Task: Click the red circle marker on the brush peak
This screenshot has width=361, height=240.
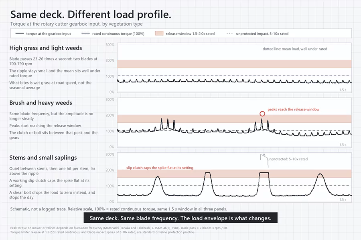Action: [262, 114]
